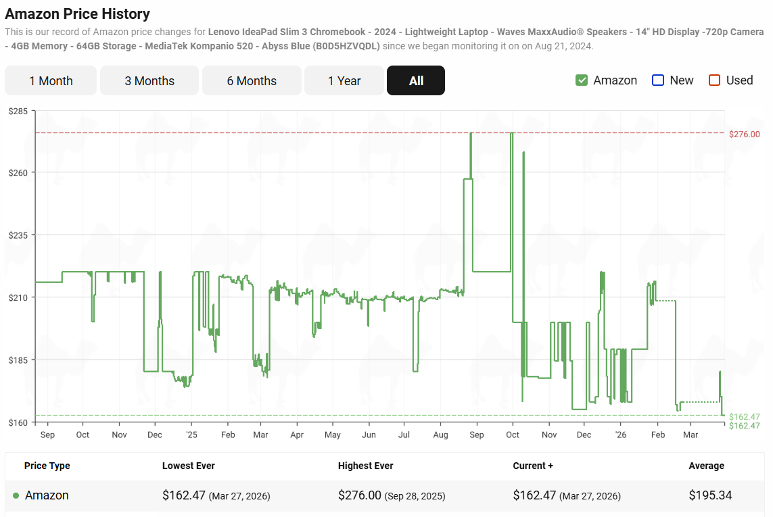Image resolution: width=773 pixels, height=517 pixels.
Task: Click the Lowest Ever column header
Action: tap(188, 466)
